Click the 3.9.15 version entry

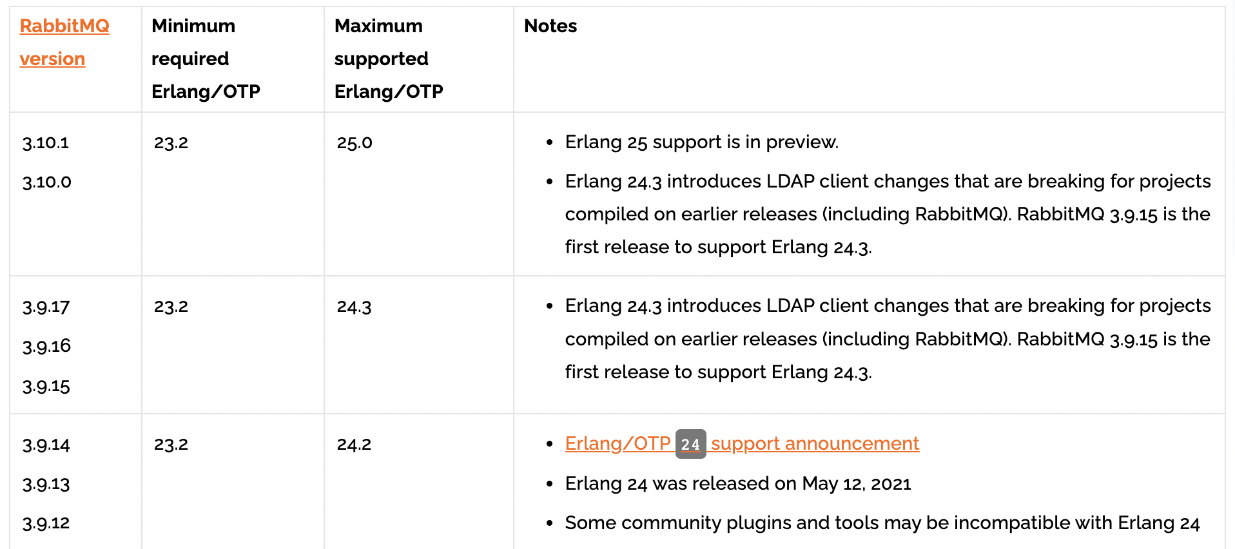tap(46, 386)
